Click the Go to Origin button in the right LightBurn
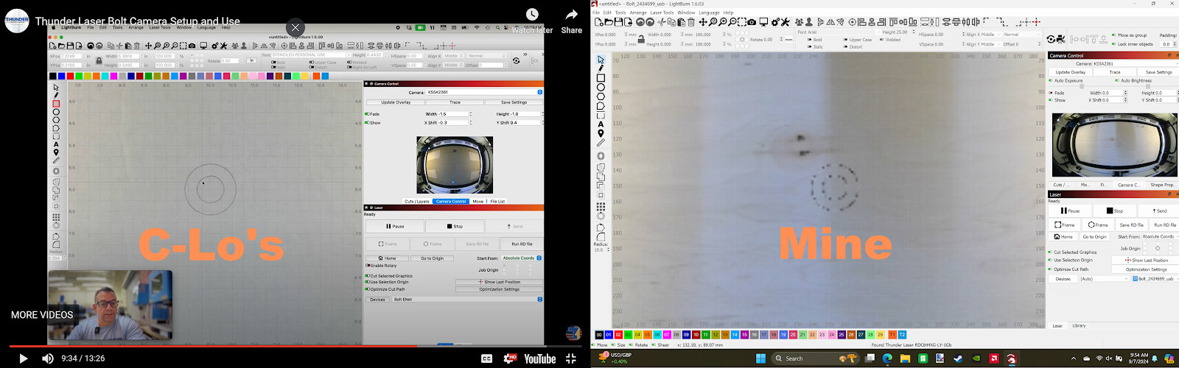The width and height of the screenshot is (1179, 368). [1094, 236]
